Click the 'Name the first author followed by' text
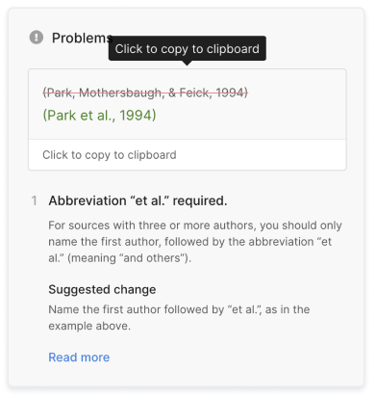The height and width of the screenshot is (398, 376). pos(136,309)
